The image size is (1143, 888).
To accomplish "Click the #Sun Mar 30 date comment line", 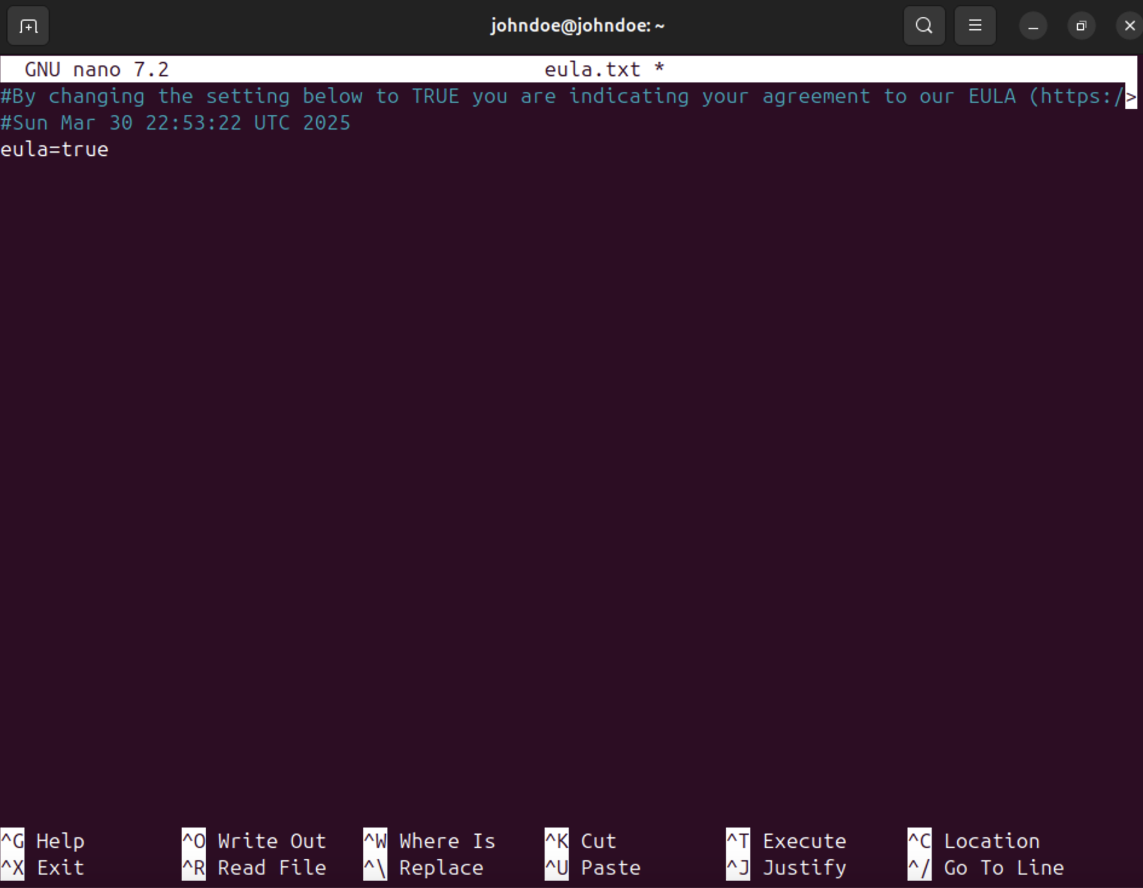I will coord(176,123).
